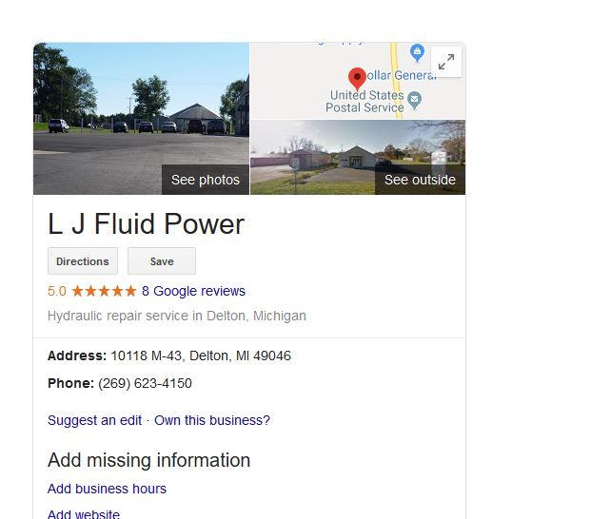
Task: Expand the map with the arrows icon
Action: click(x=446, y=62)
